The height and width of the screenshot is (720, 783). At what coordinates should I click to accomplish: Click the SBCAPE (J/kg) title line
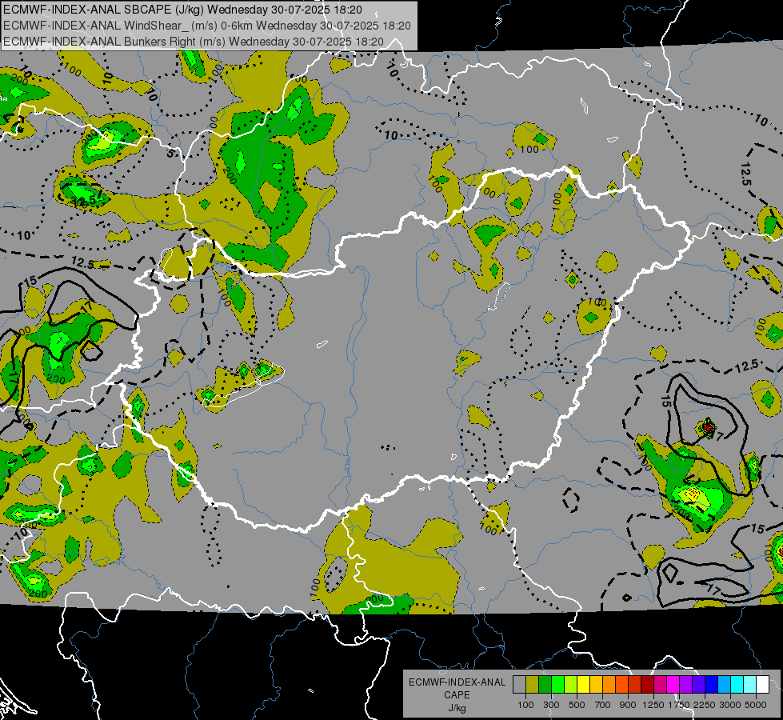click(x=183, y=10)
